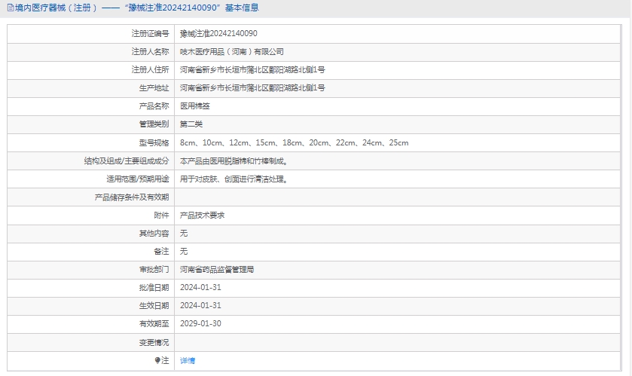The width and height of the screenshot is (632, 376).
Task: Click the structure description 本产品由医用脱脂棉和竹棒制成
Action: tap(234, 161)
